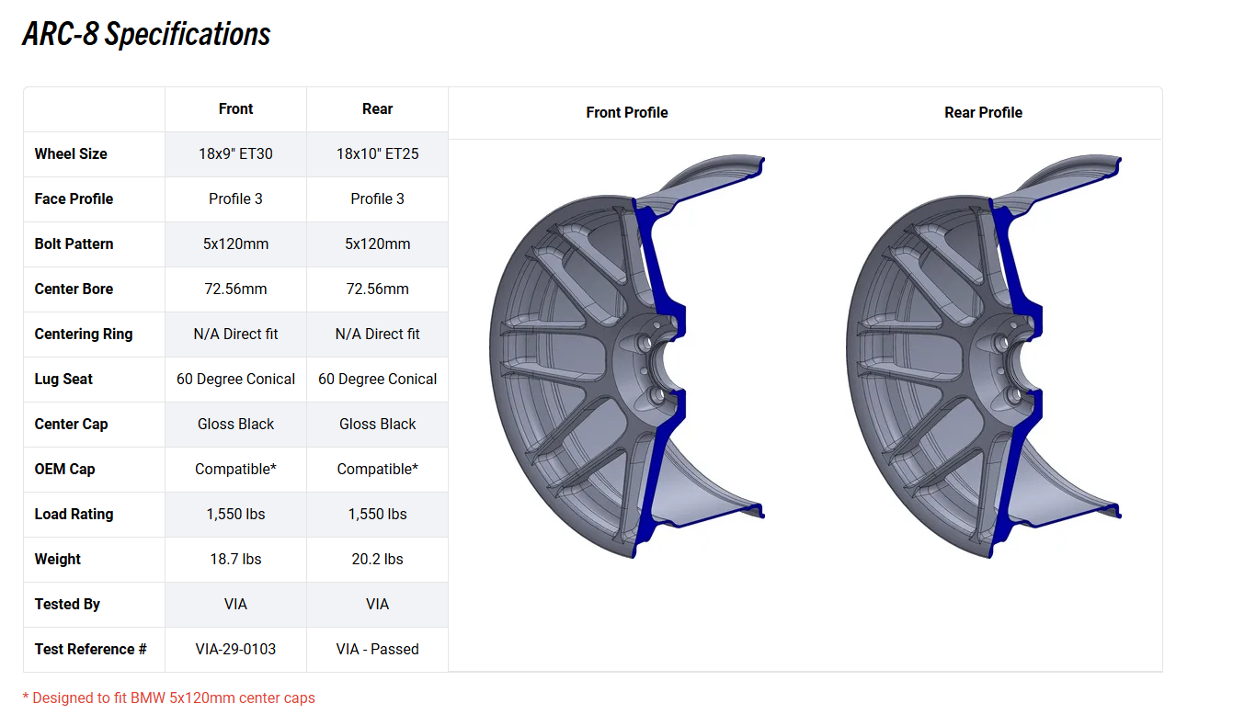This screenshot has height=726, width=1233.
Task: Click the Weight row label
Action: (58, 559)
